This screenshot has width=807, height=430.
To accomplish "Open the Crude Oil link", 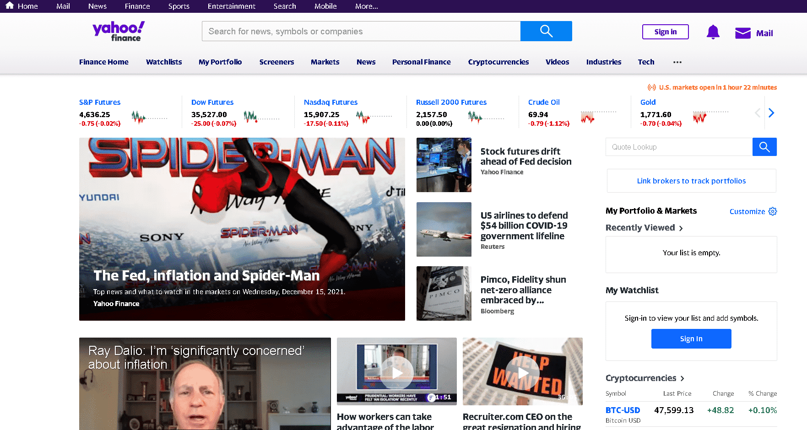I will [x=544, y=102].
